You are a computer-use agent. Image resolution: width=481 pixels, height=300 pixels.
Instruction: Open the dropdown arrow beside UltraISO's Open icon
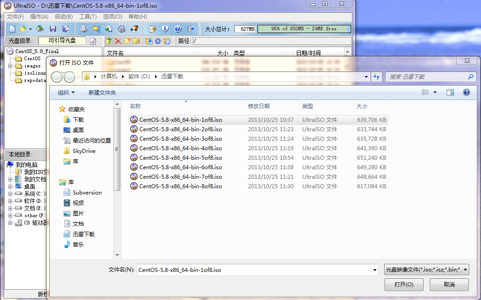pyautogui.click(x=30, y=29)
